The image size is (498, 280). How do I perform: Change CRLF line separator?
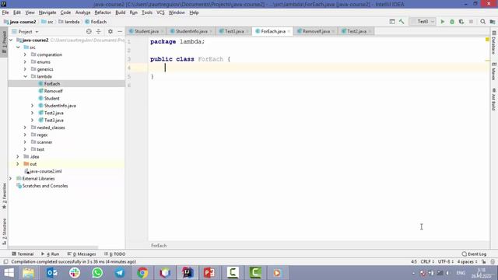pos(427,261)
